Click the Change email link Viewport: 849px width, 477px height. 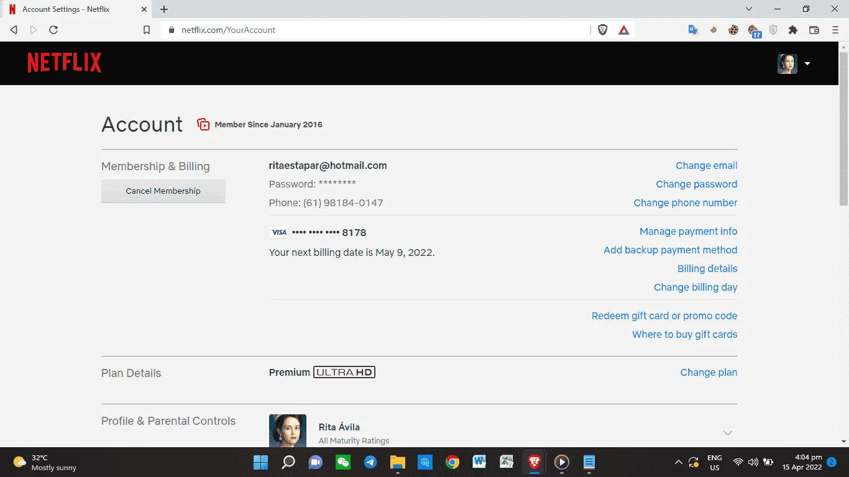[x=707, y=165]
